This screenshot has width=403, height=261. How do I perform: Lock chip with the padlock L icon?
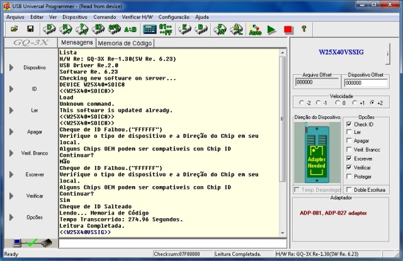[x=237, y=29]
